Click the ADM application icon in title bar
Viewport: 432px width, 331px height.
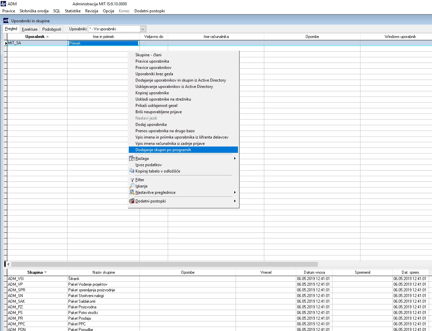[4, 4]
